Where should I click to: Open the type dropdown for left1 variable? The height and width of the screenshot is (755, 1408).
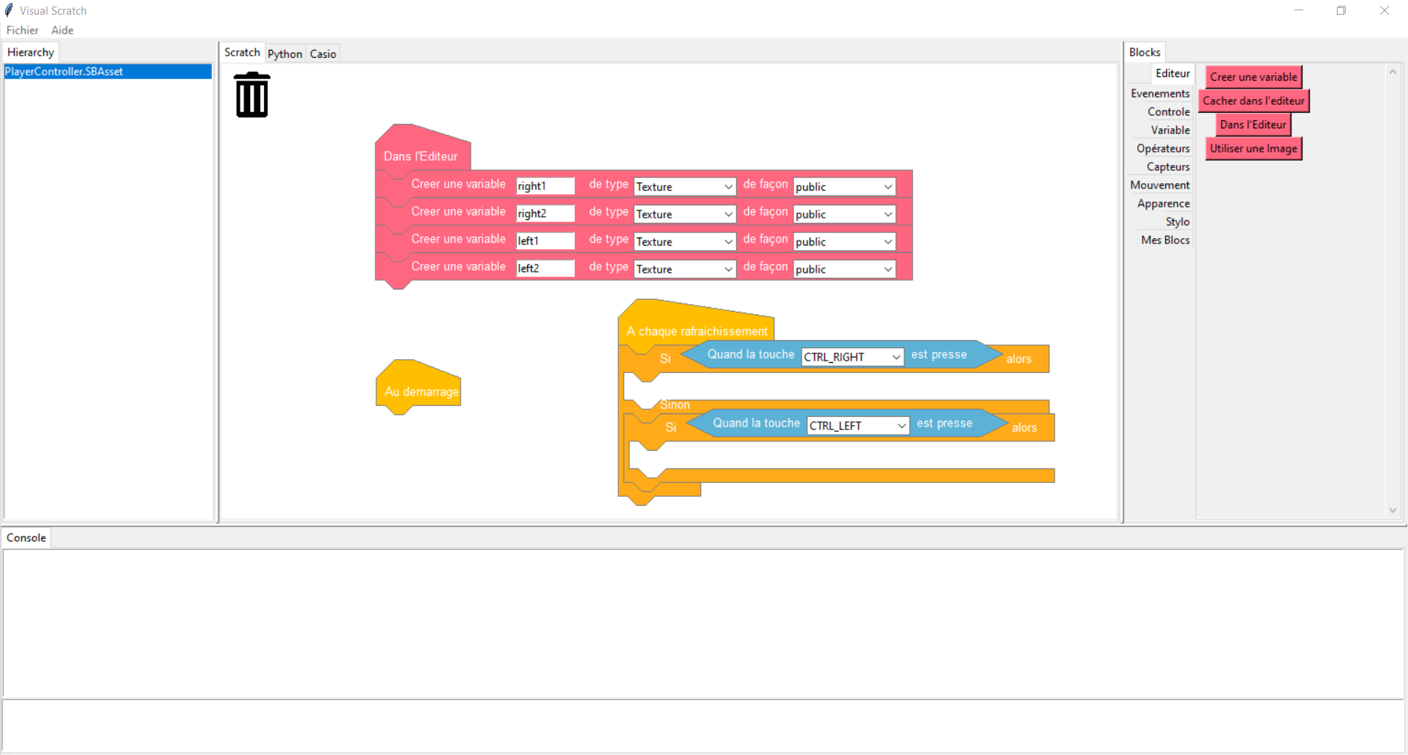(x=684, y=242)
